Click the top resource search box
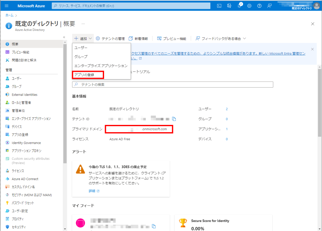This screenshot has height=231, width=322. [131, 6]
